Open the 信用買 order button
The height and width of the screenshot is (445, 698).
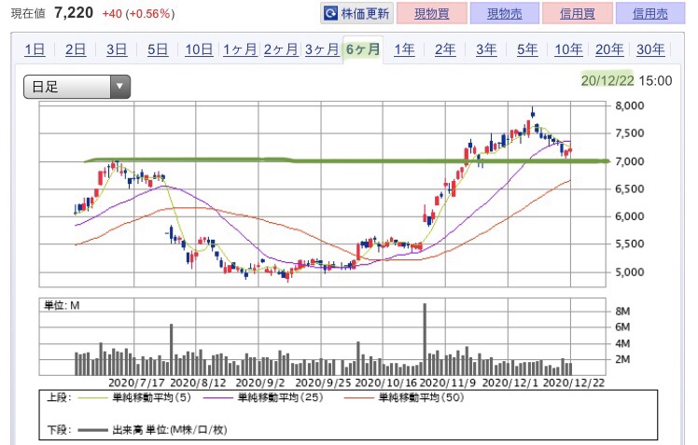(578, 13)
